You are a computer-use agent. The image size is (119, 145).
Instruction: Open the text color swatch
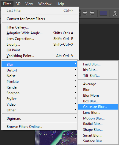point(103,13)
